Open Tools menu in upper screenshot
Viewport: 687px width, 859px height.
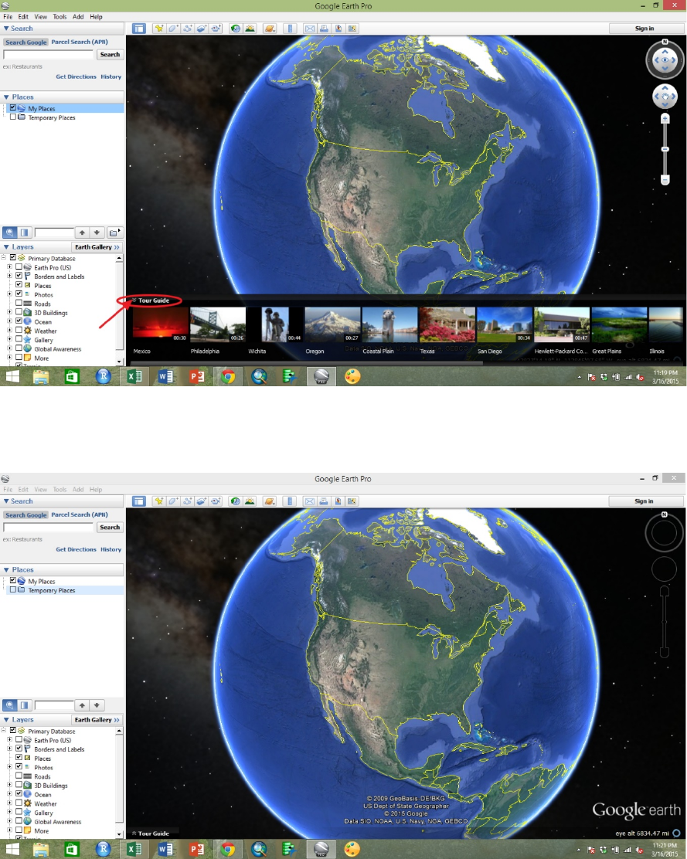tap(60, 16)
